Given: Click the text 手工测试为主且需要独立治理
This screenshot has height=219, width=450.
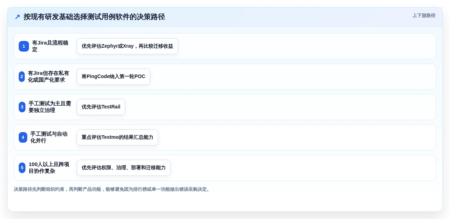Looking at the screenshot, I should [50, 107].
